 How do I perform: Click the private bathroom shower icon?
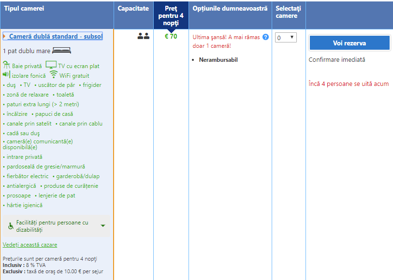[6, 65]
